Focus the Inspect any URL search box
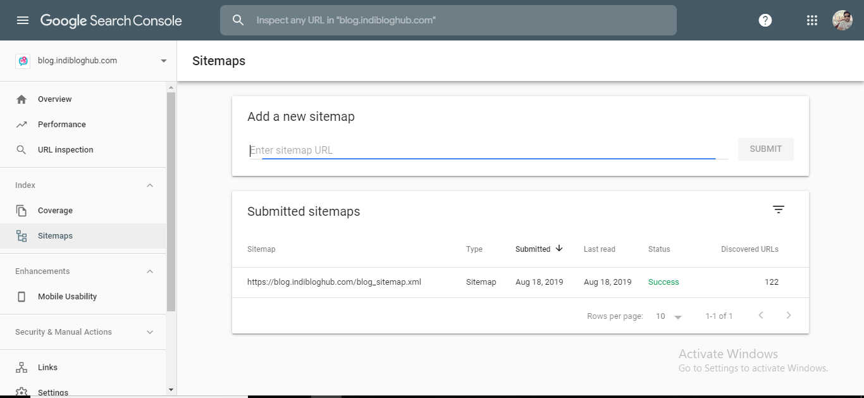 448,20
